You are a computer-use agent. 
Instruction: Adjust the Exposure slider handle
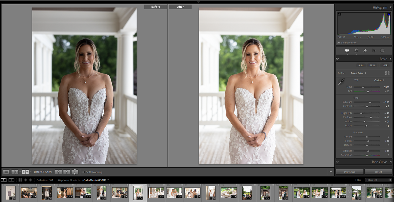coord(370,102)
